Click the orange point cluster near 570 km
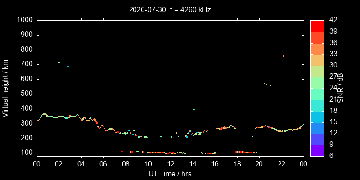This screenshot has height=180, width=360. 267,85
